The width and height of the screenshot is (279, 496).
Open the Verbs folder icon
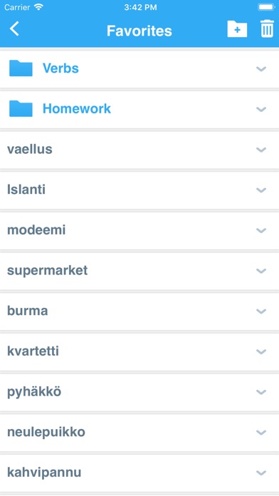point(21,68)
